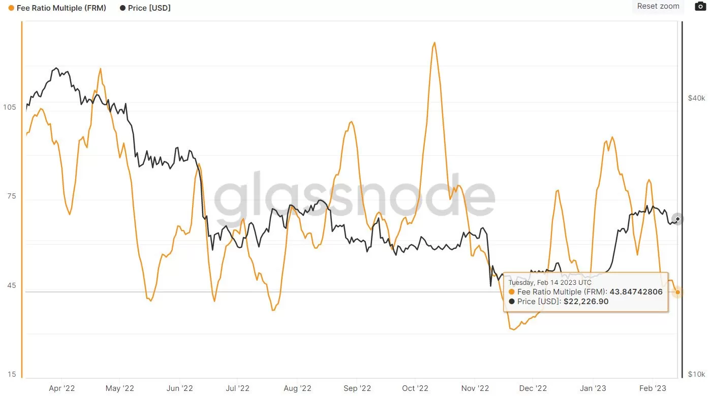The width and height of the screenshot is (710, 396).
Task: Click the tooltip date Tuesday, Feb 14 2023
Action: (x=550, y=282)
